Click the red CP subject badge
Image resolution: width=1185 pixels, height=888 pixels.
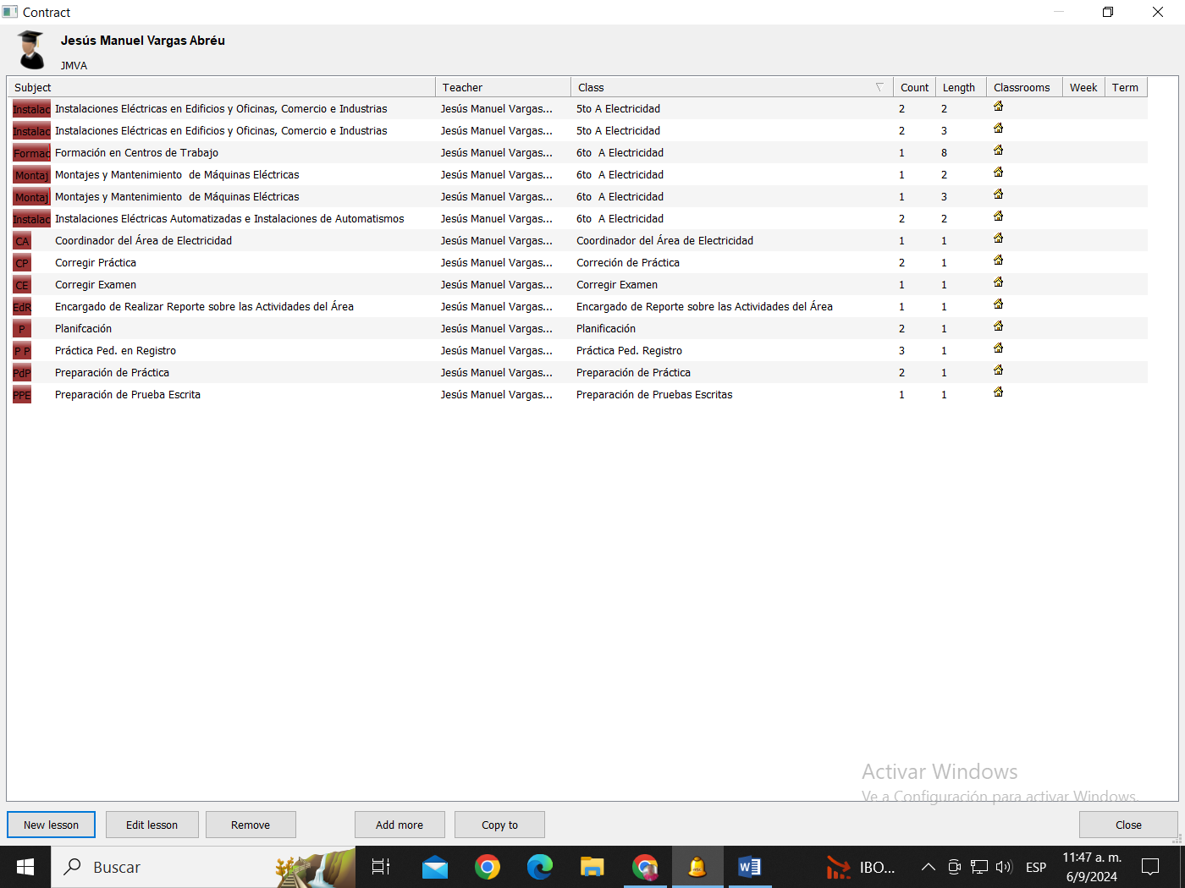(22, 263)
